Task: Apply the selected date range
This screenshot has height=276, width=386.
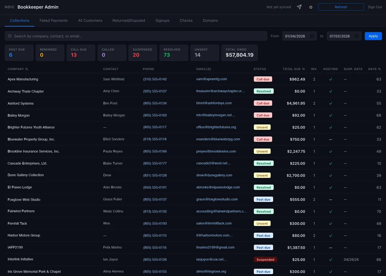Action: [x=373, y=36]
